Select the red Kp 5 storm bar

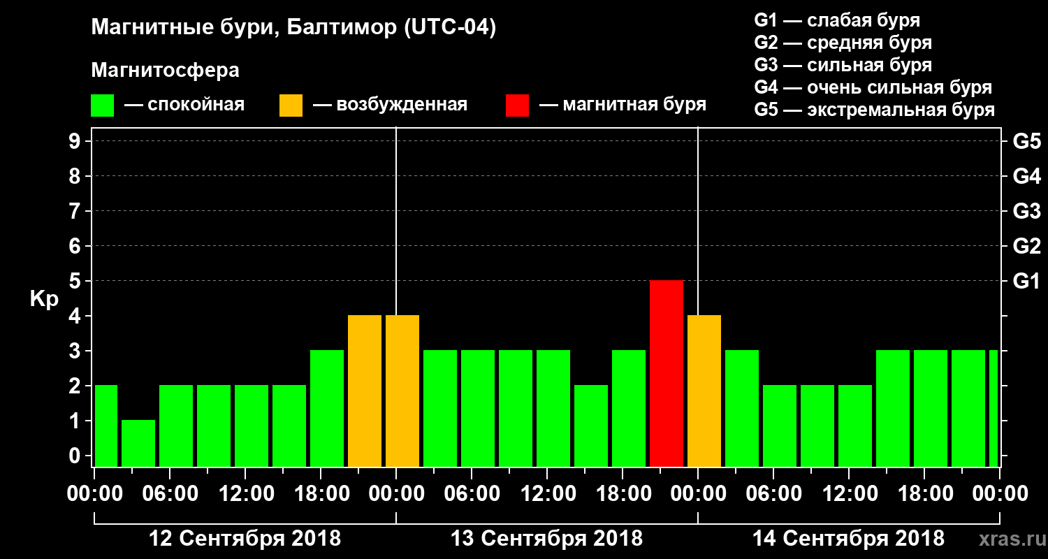pos(667,373)
